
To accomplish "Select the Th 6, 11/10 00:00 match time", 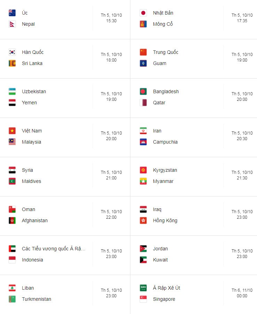I will [x=242, y=293].
